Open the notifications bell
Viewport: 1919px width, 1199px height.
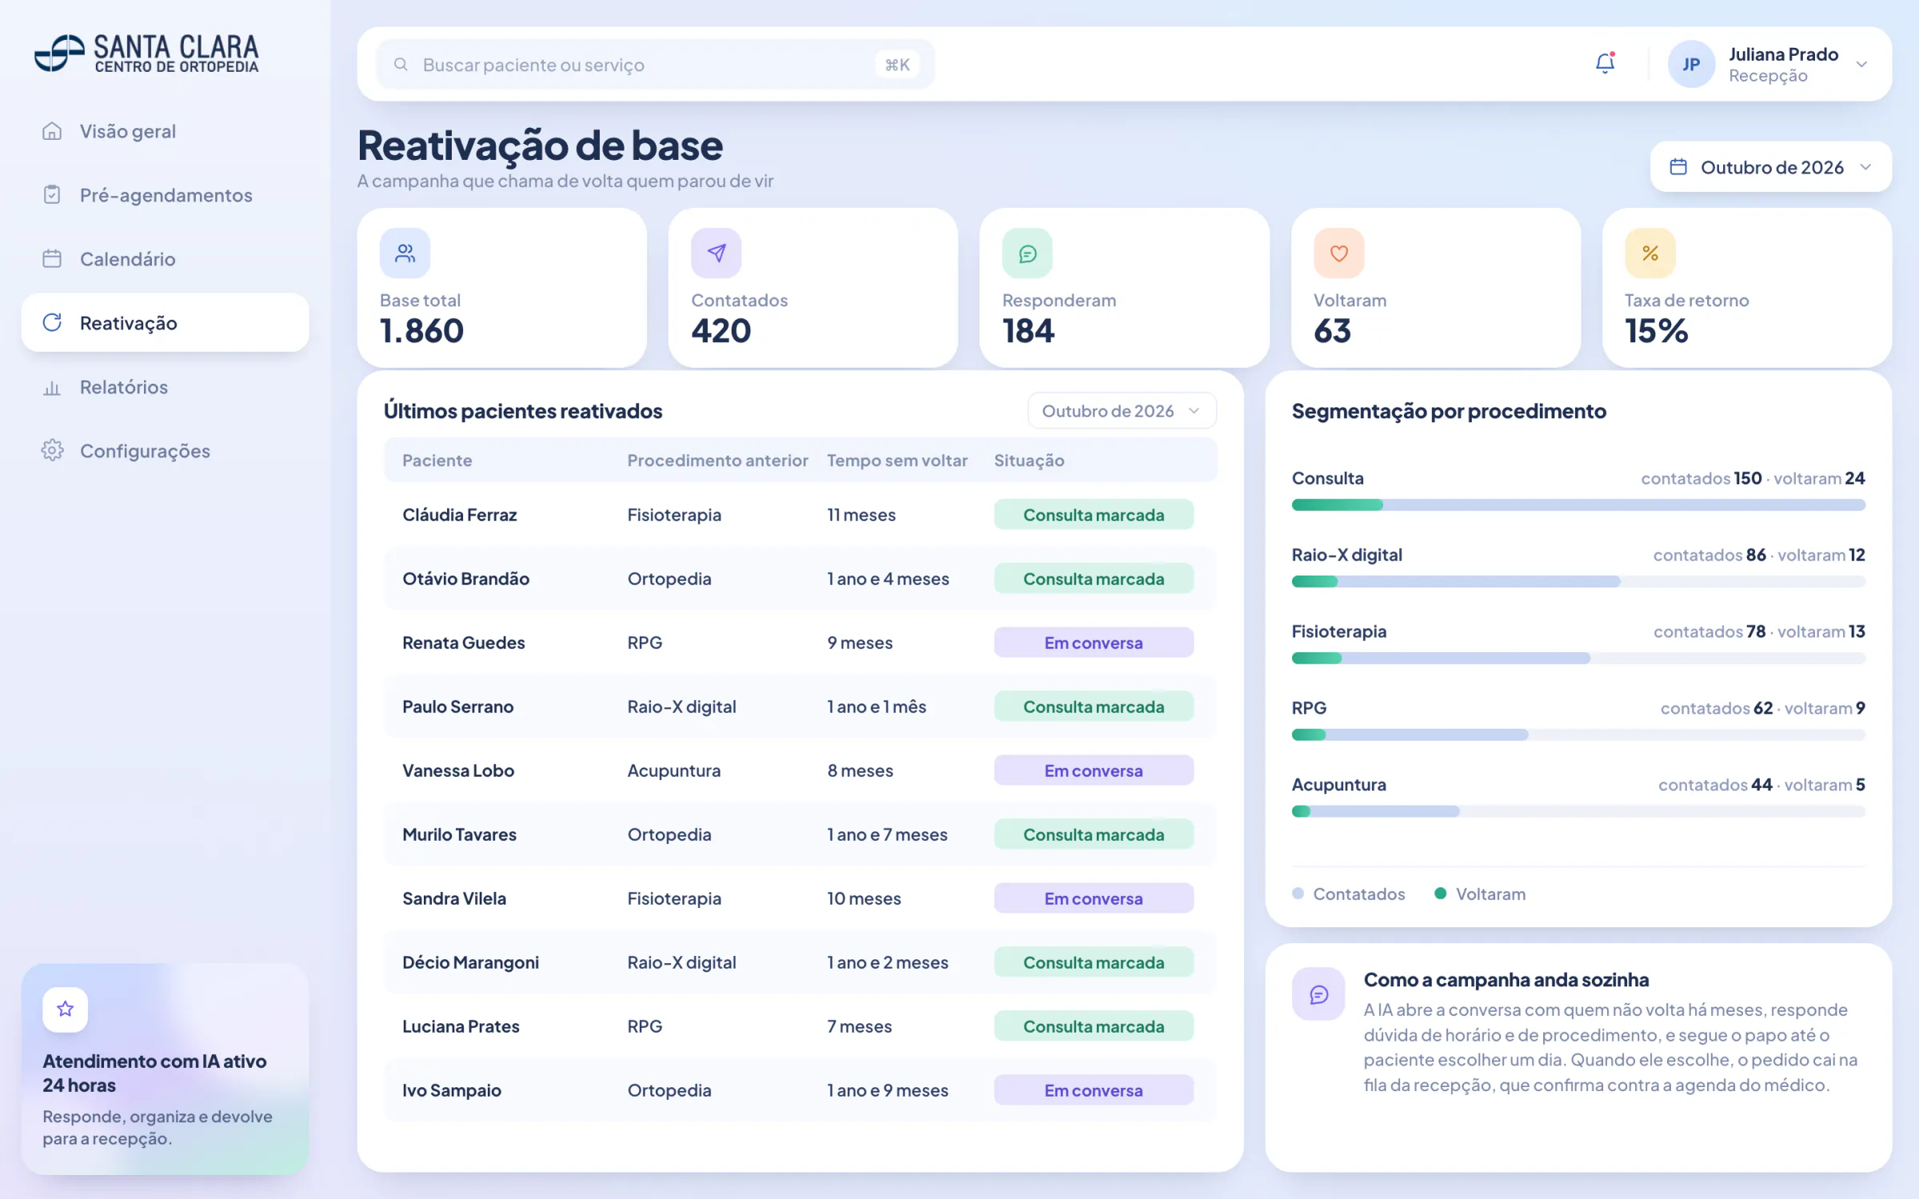(1605, 63)
